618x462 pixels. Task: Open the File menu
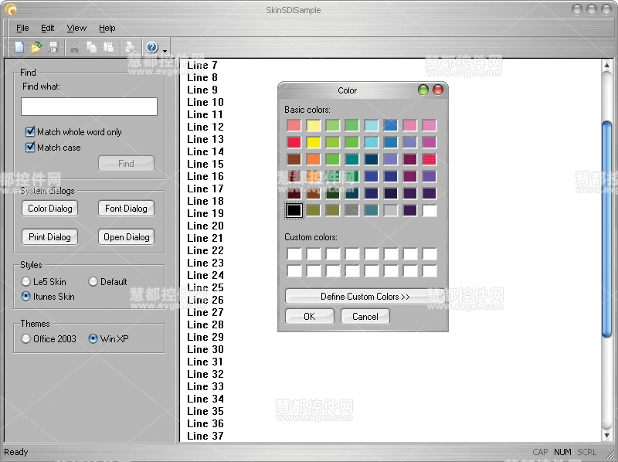coord(22,28)
